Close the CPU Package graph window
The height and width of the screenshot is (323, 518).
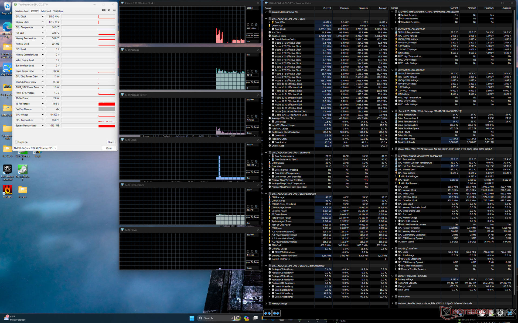pos(258,50)
